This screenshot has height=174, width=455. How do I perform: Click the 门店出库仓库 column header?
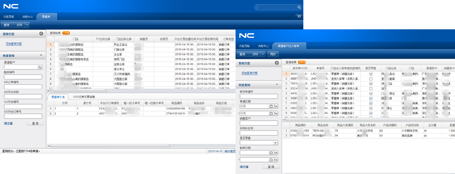[x=123, y=39]
